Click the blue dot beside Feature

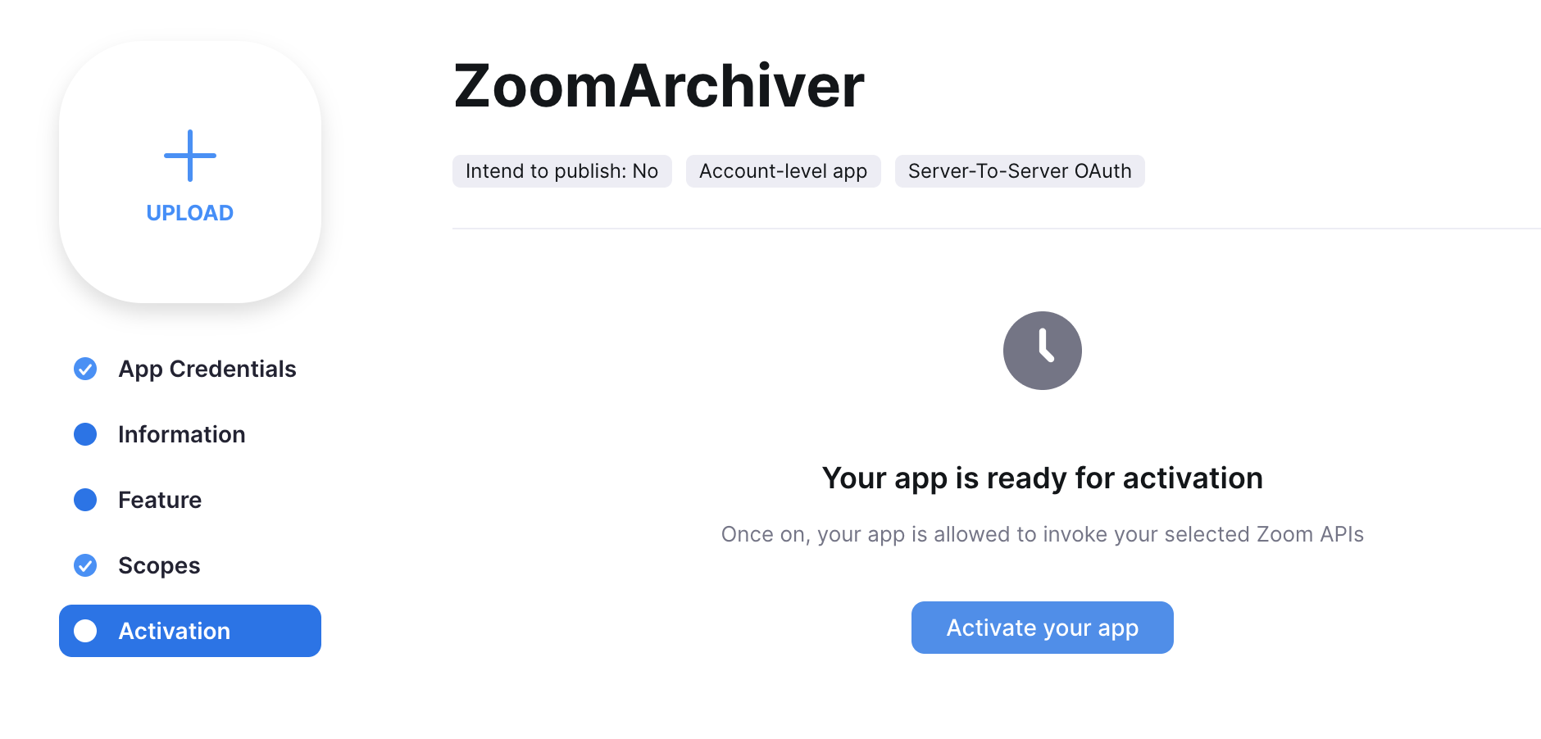click(85, 500)
